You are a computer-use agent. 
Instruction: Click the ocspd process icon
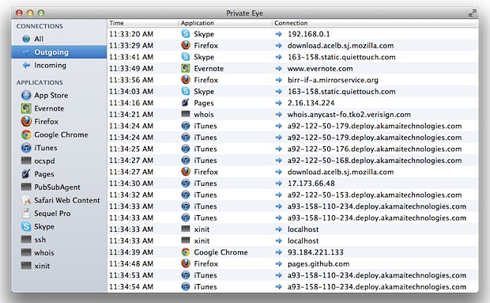click(26, 161)
